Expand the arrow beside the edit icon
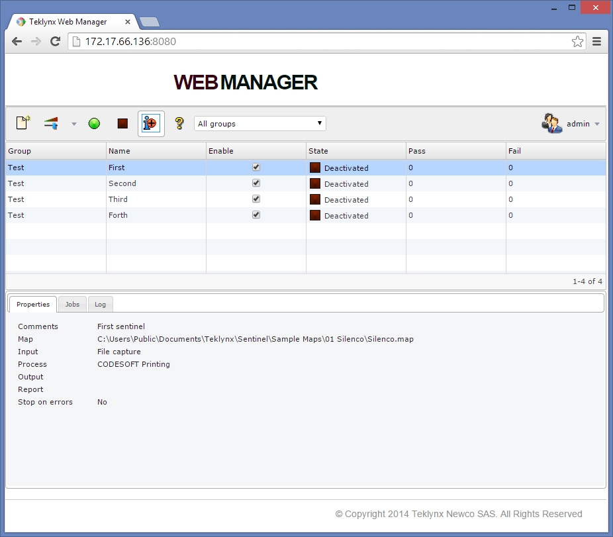 [74, 124]
